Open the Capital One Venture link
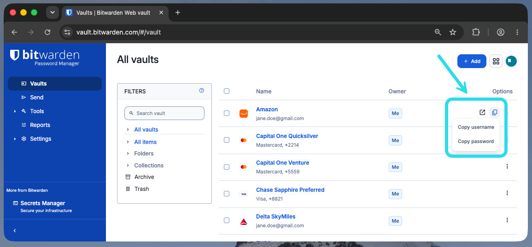 click(283, 163)
